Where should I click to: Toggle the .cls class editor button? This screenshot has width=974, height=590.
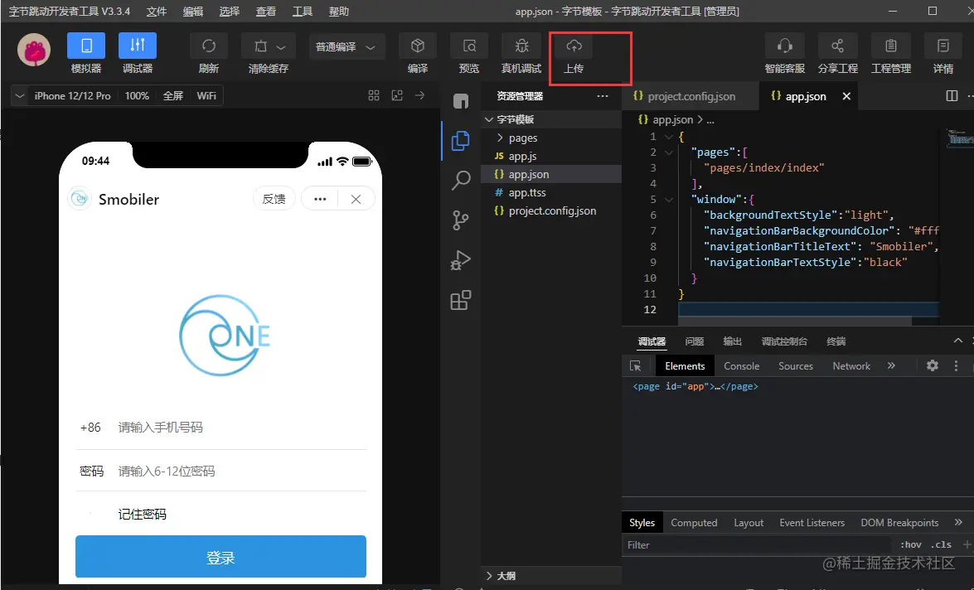(942, 544)
